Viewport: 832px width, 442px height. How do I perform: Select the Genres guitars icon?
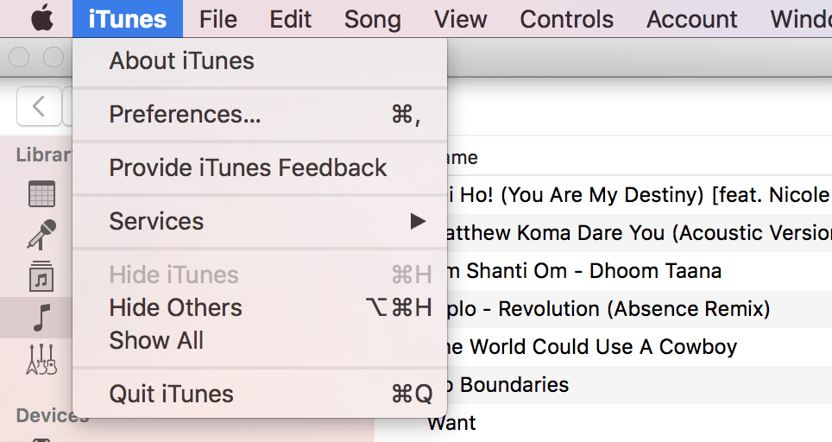coord(41,357)
